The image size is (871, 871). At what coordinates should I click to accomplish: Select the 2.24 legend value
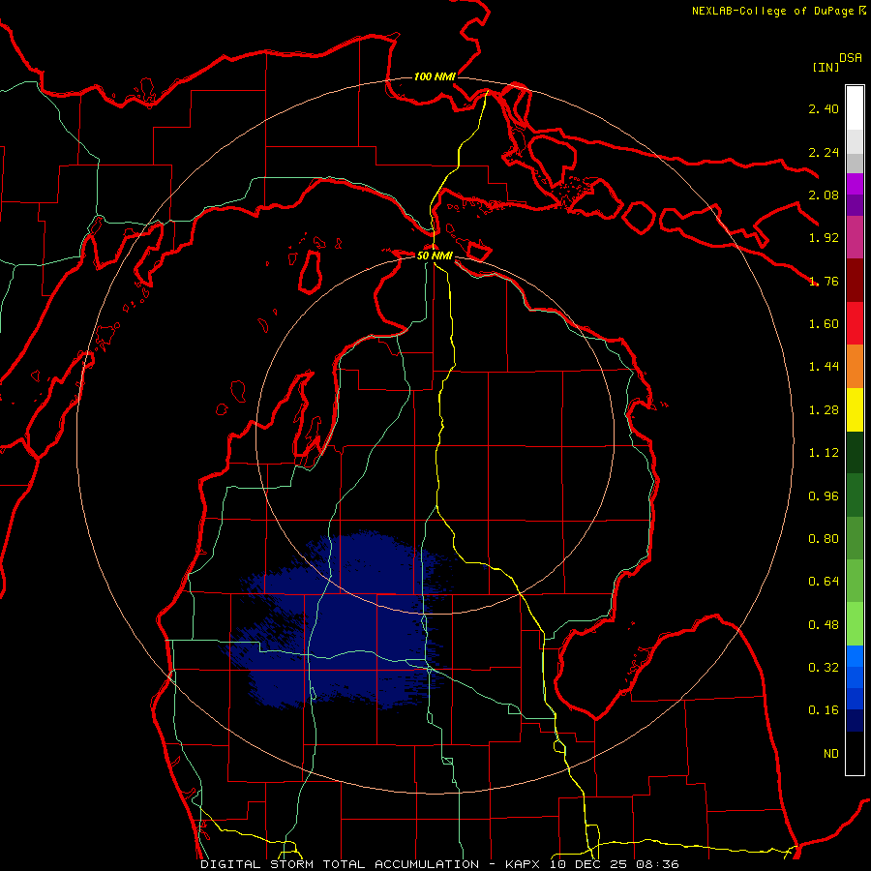[824, 152]
